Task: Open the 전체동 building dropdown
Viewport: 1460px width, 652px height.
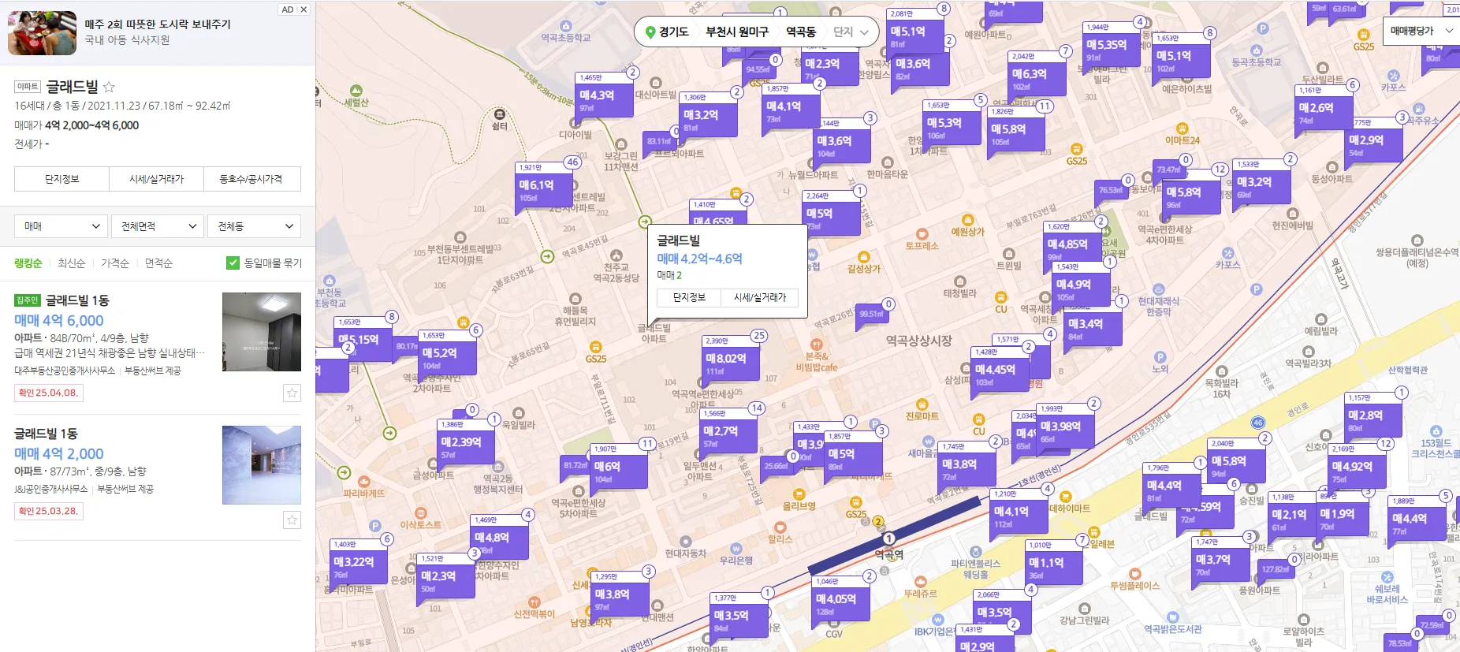Action: point(254,226)
